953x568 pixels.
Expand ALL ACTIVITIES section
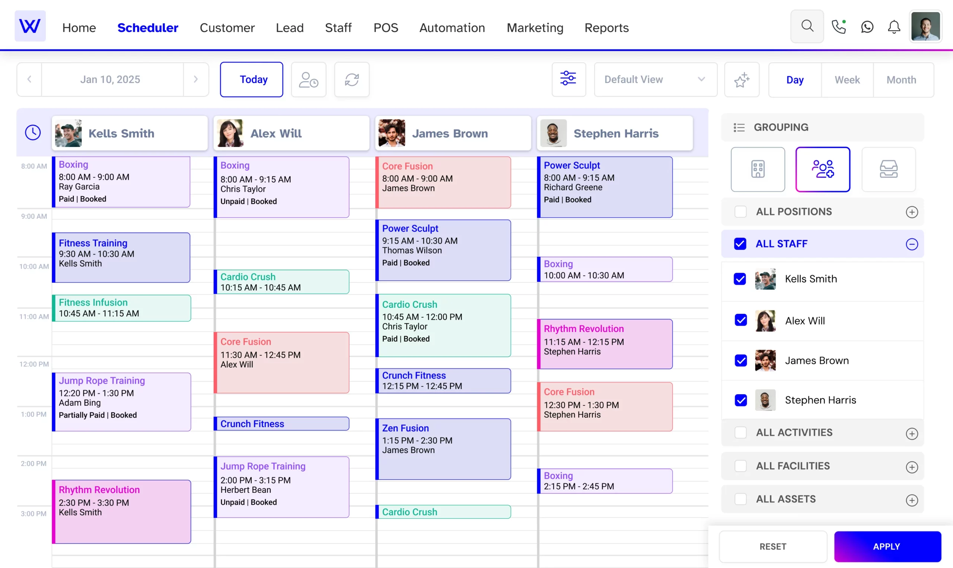point(912,433)
